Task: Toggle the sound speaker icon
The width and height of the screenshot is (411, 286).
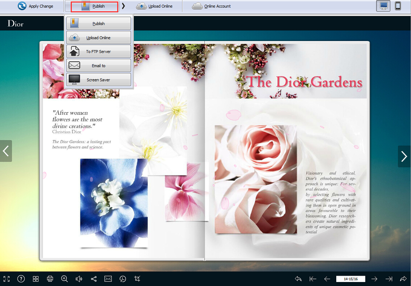Action: [79, 279]
